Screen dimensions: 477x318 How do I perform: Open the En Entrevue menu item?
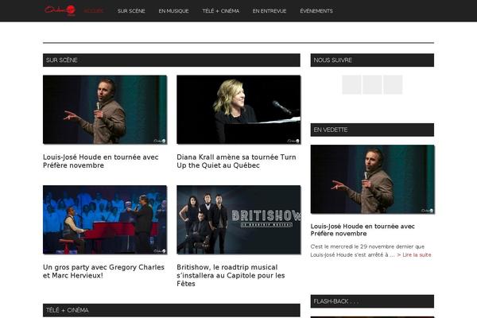(270, 11)
